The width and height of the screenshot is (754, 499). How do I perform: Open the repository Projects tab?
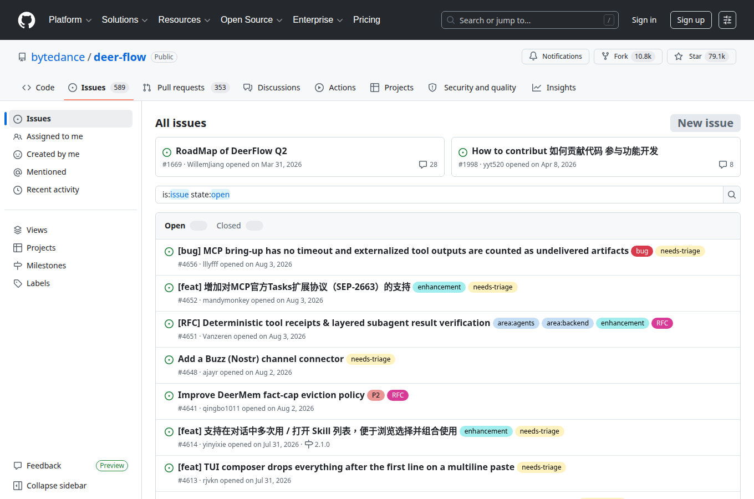point(392,88)
